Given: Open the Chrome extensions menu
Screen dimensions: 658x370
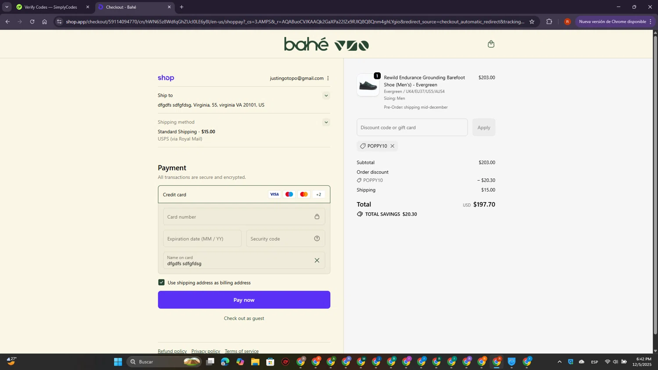Looking at the screenshot, I should click(549, 21).
